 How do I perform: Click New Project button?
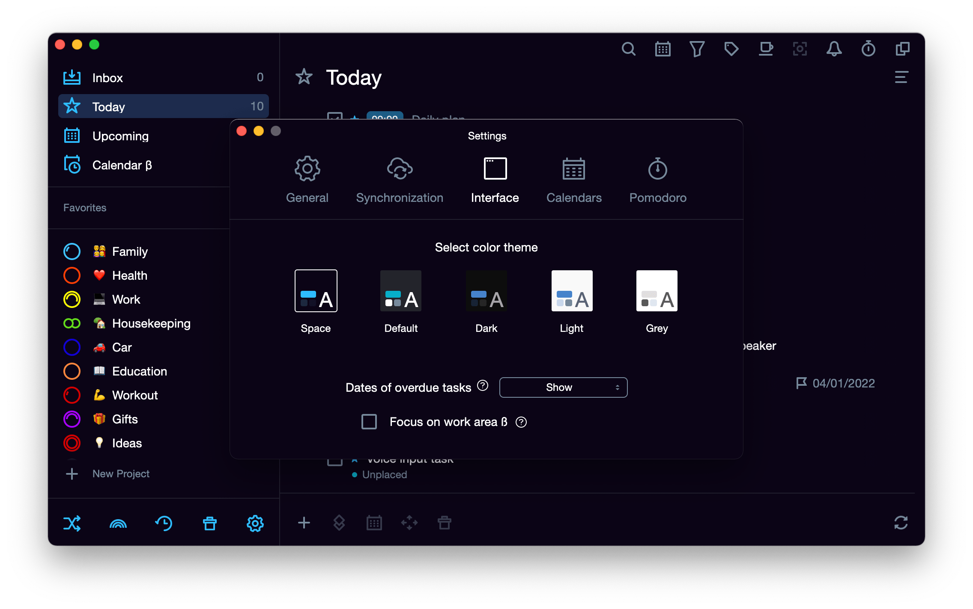[107, 473]
